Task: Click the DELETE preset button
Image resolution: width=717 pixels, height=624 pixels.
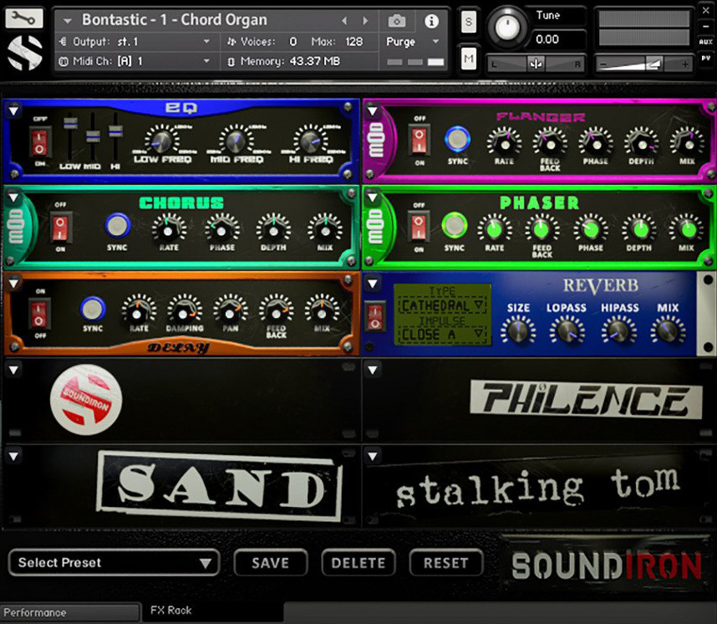Action: (358, 563)
